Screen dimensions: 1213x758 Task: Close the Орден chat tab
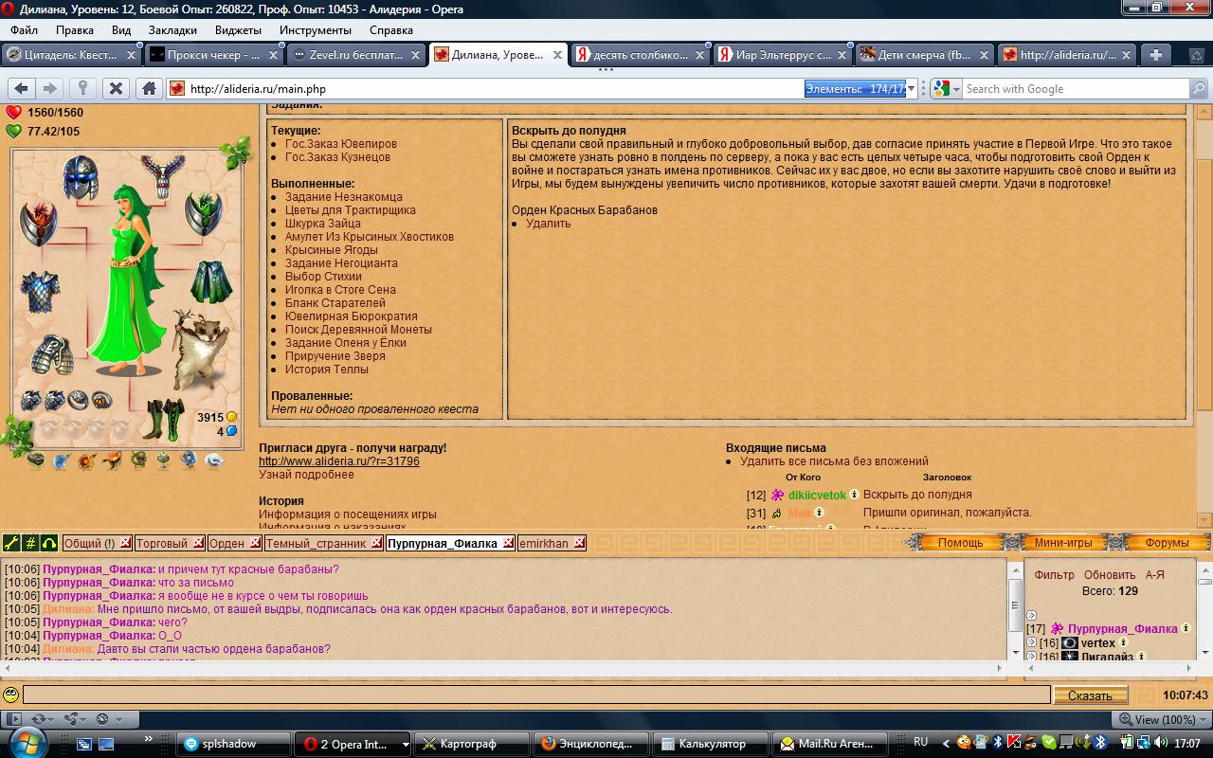[257, 543]
